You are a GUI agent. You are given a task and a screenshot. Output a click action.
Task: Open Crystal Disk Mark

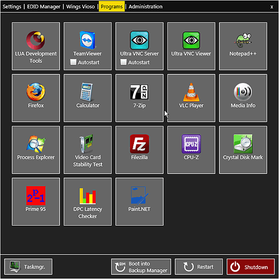click(x=243, y=150)
